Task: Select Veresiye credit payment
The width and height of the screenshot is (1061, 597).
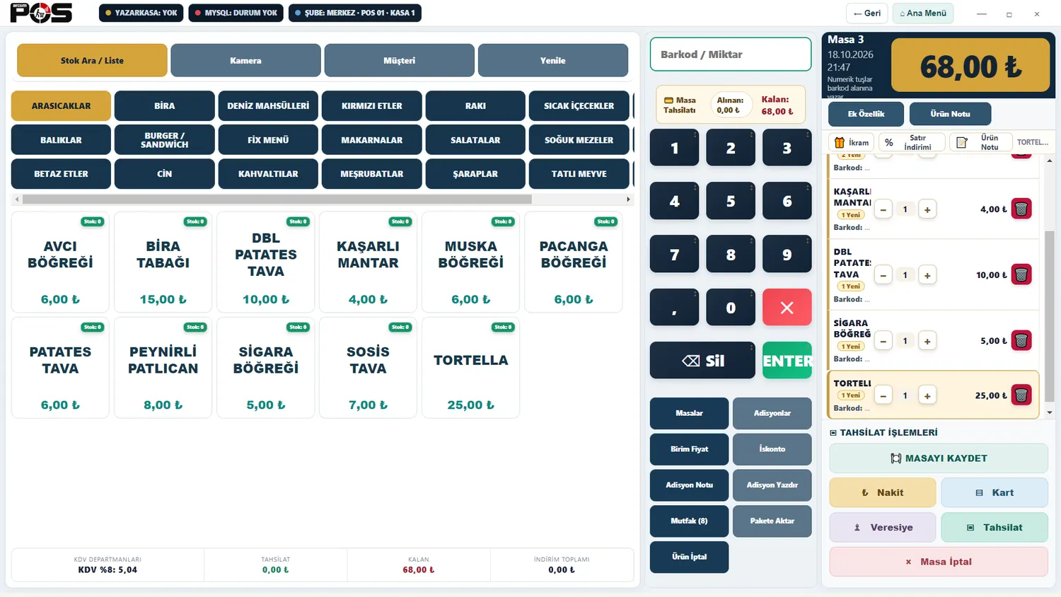Action: pyautogui.click(x=882, y=528)
